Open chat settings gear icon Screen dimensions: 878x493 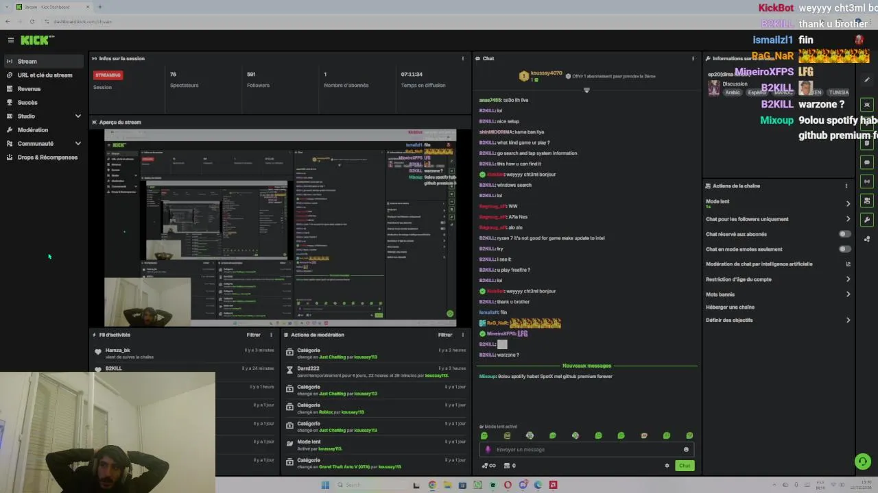tap(667, 466)
